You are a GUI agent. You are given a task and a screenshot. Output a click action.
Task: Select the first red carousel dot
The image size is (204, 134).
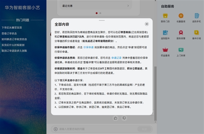coord(97,13)
